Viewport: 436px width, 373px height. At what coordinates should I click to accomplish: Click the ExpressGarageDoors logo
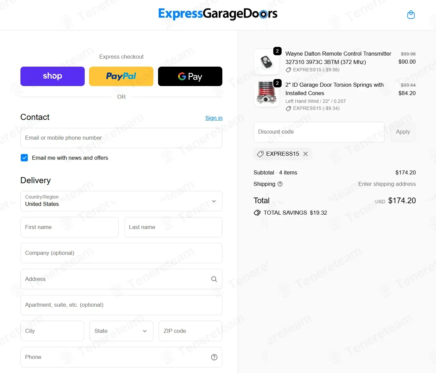[x=218, y=14]
